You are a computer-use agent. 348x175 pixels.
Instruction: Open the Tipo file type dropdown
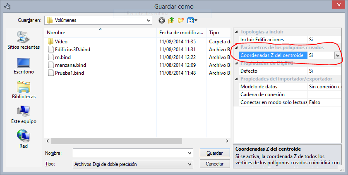[189, 164]
